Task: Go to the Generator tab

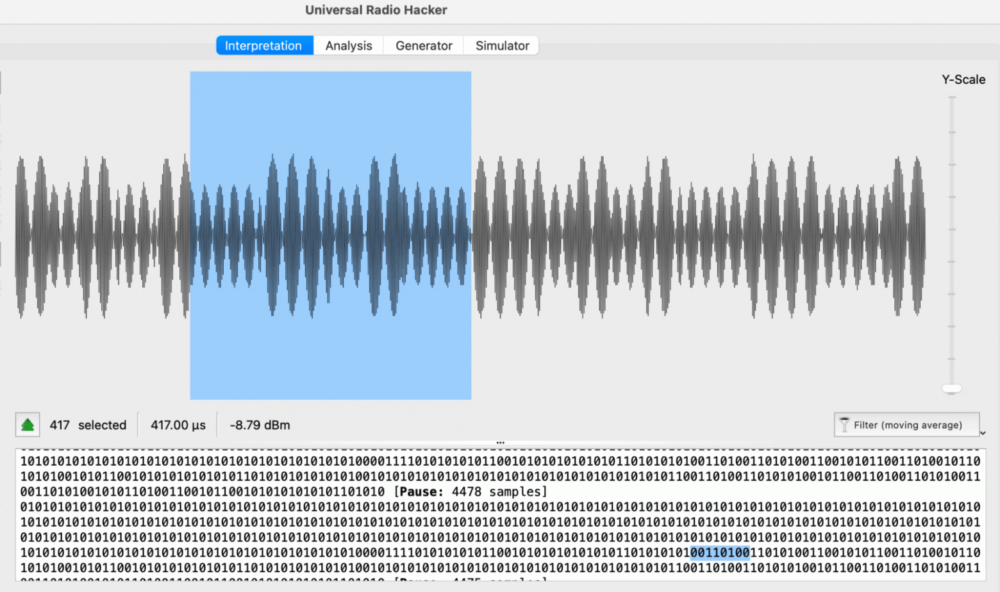Action: (x=424, y=45)
